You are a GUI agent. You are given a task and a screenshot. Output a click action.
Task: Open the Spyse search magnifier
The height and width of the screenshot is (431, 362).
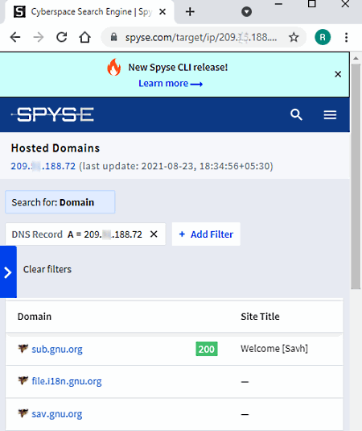click(296, 114)
